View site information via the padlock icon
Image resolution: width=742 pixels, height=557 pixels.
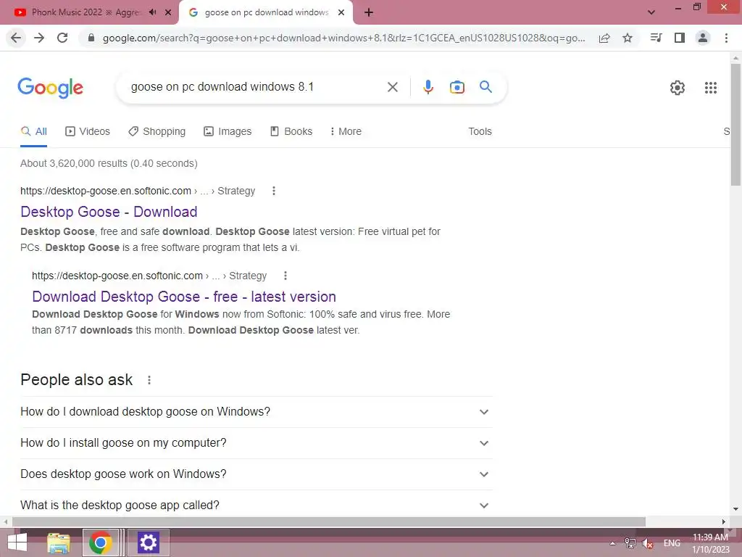point(91,38)
